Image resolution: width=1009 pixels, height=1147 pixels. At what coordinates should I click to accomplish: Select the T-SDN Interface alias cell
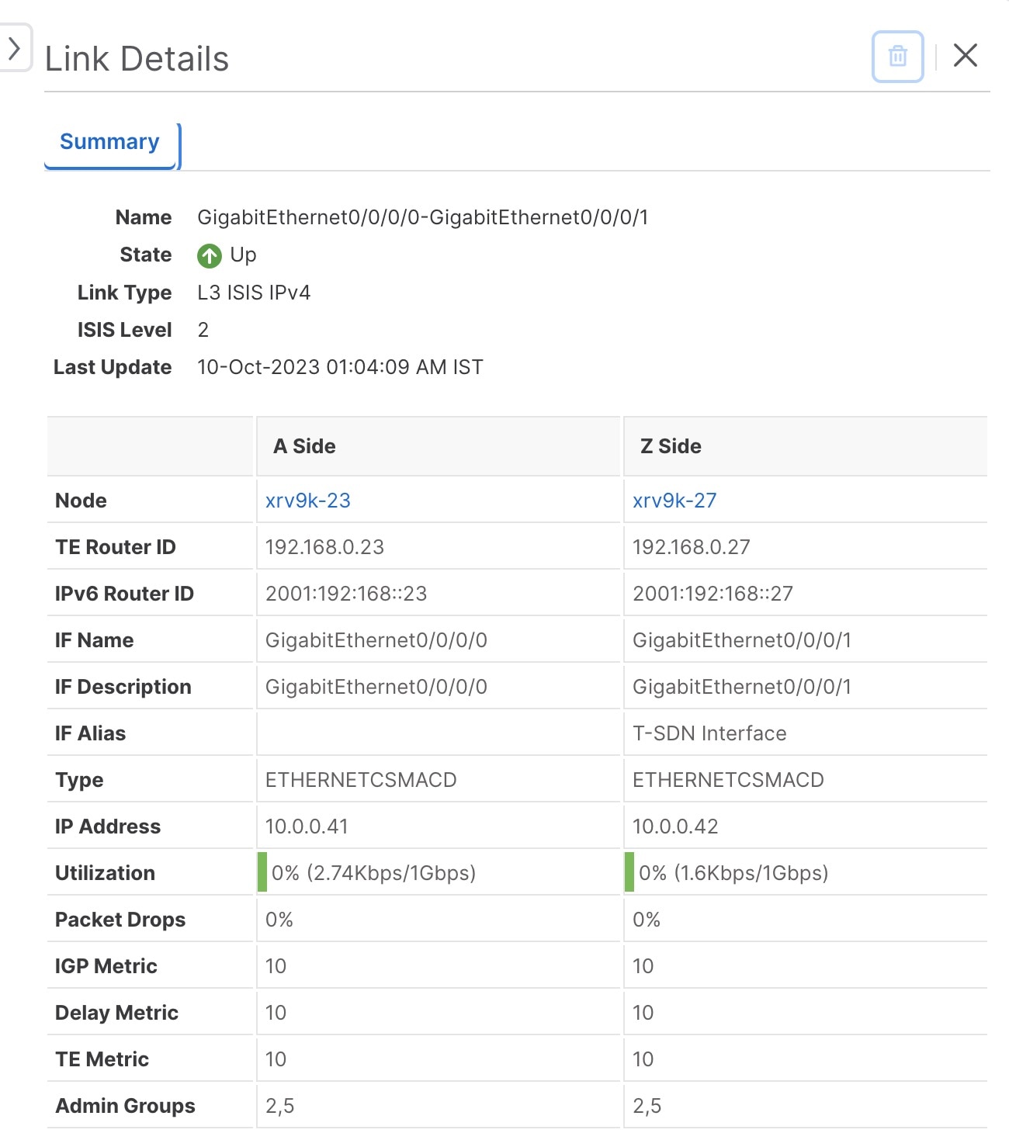709,733
